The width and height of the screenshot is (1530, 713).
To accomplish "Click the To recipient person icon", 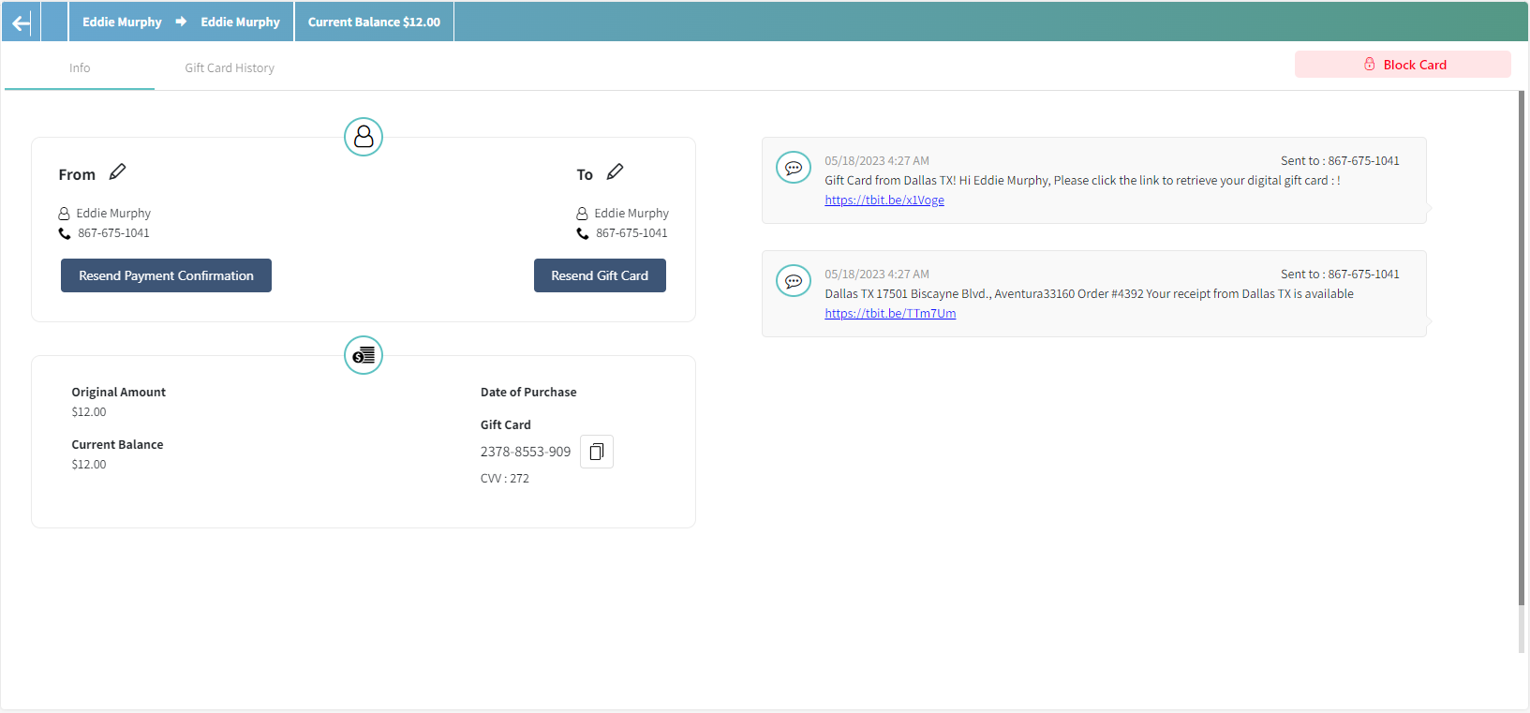I will 582,214.
